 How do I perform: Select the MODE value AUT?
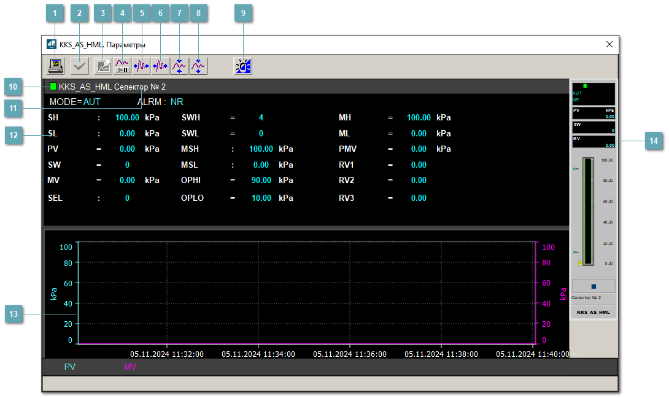pyautogui.click(x=91, y=102)
